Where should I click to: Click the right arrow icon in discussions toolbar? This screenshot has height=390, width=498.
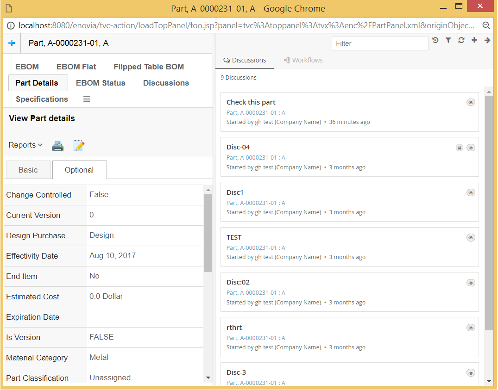487,40
